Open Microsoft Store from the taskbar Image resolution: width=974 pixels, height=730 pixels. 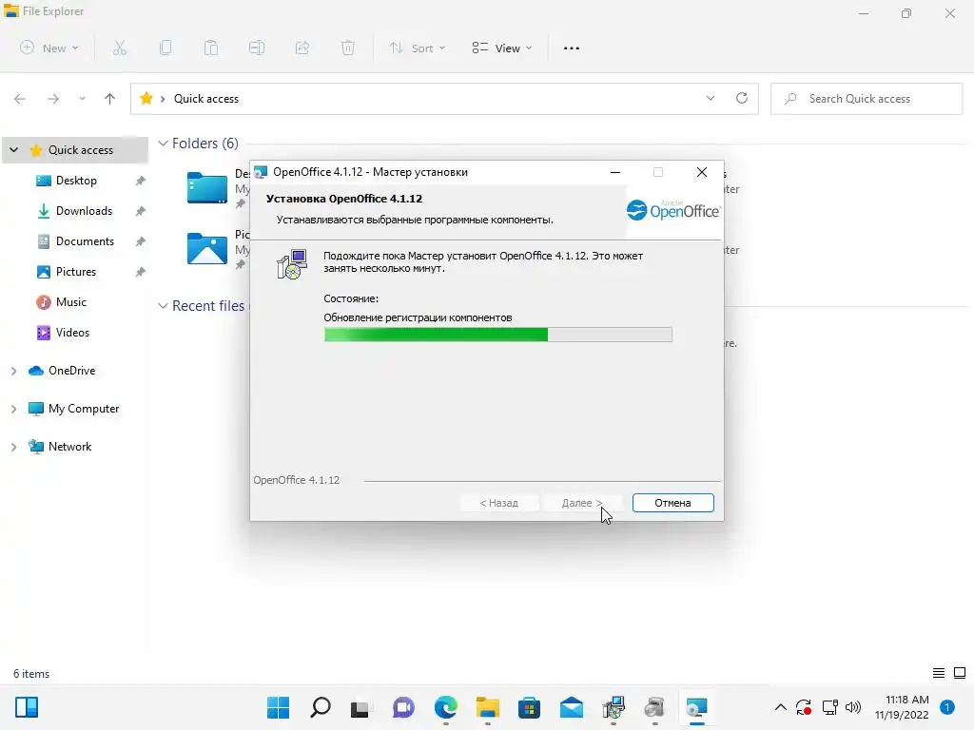(x=529, y=707)
